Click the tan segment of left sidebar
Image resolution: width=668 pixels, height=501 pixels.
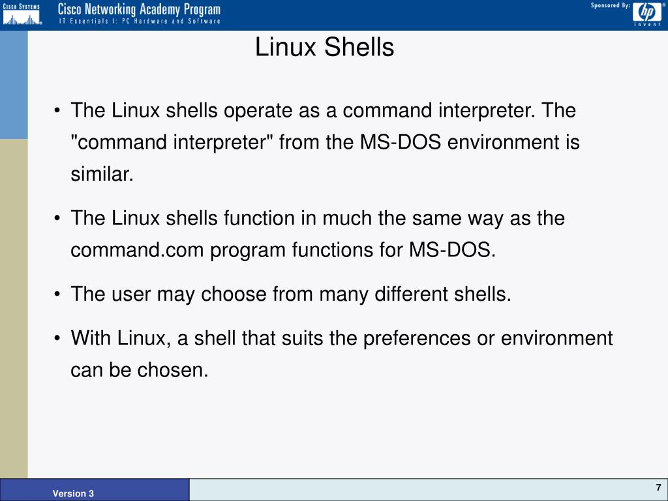click(14, 309)
